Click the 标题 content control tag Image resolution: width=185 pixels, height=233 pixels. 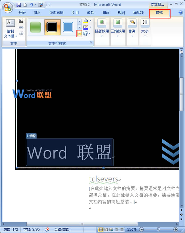pos(31,136)
